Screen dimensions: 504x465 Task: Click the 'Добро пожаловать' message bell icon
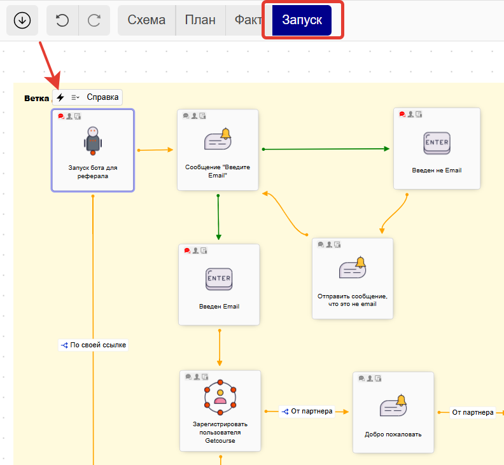click(393, 406)
